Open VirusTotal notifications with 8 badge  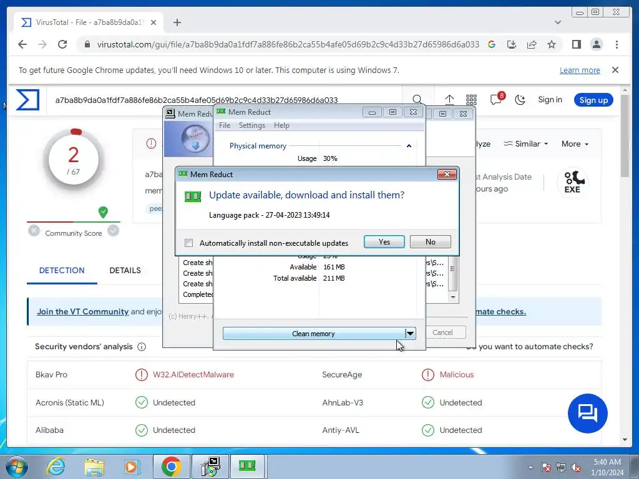pos(497,99)
